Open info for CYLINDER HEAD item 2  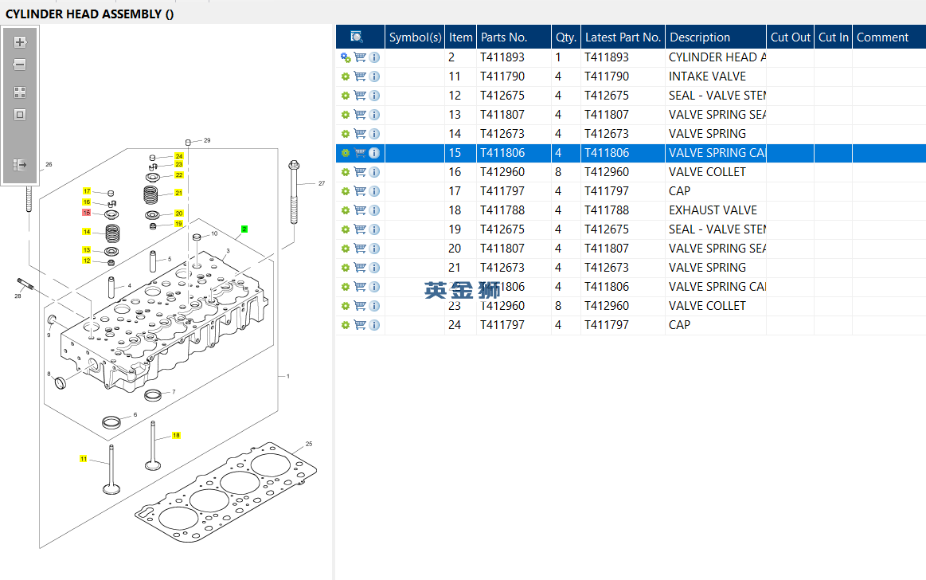pyautogui.click(x=374, y=57)
